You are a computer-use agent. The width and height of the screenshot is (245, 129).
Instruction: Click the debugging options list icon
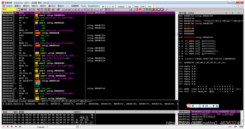point(106,9)
